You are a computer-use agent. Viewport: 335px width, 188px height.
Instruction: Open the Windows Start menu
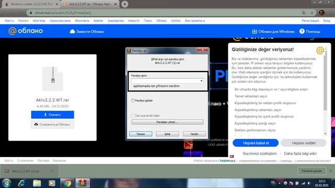point(7,183)
